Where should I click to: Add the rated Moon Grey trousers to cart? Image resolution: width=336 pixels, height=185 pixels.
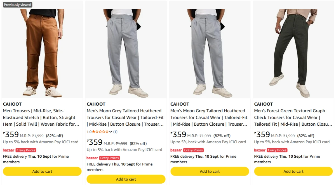(x=126, y=179)
